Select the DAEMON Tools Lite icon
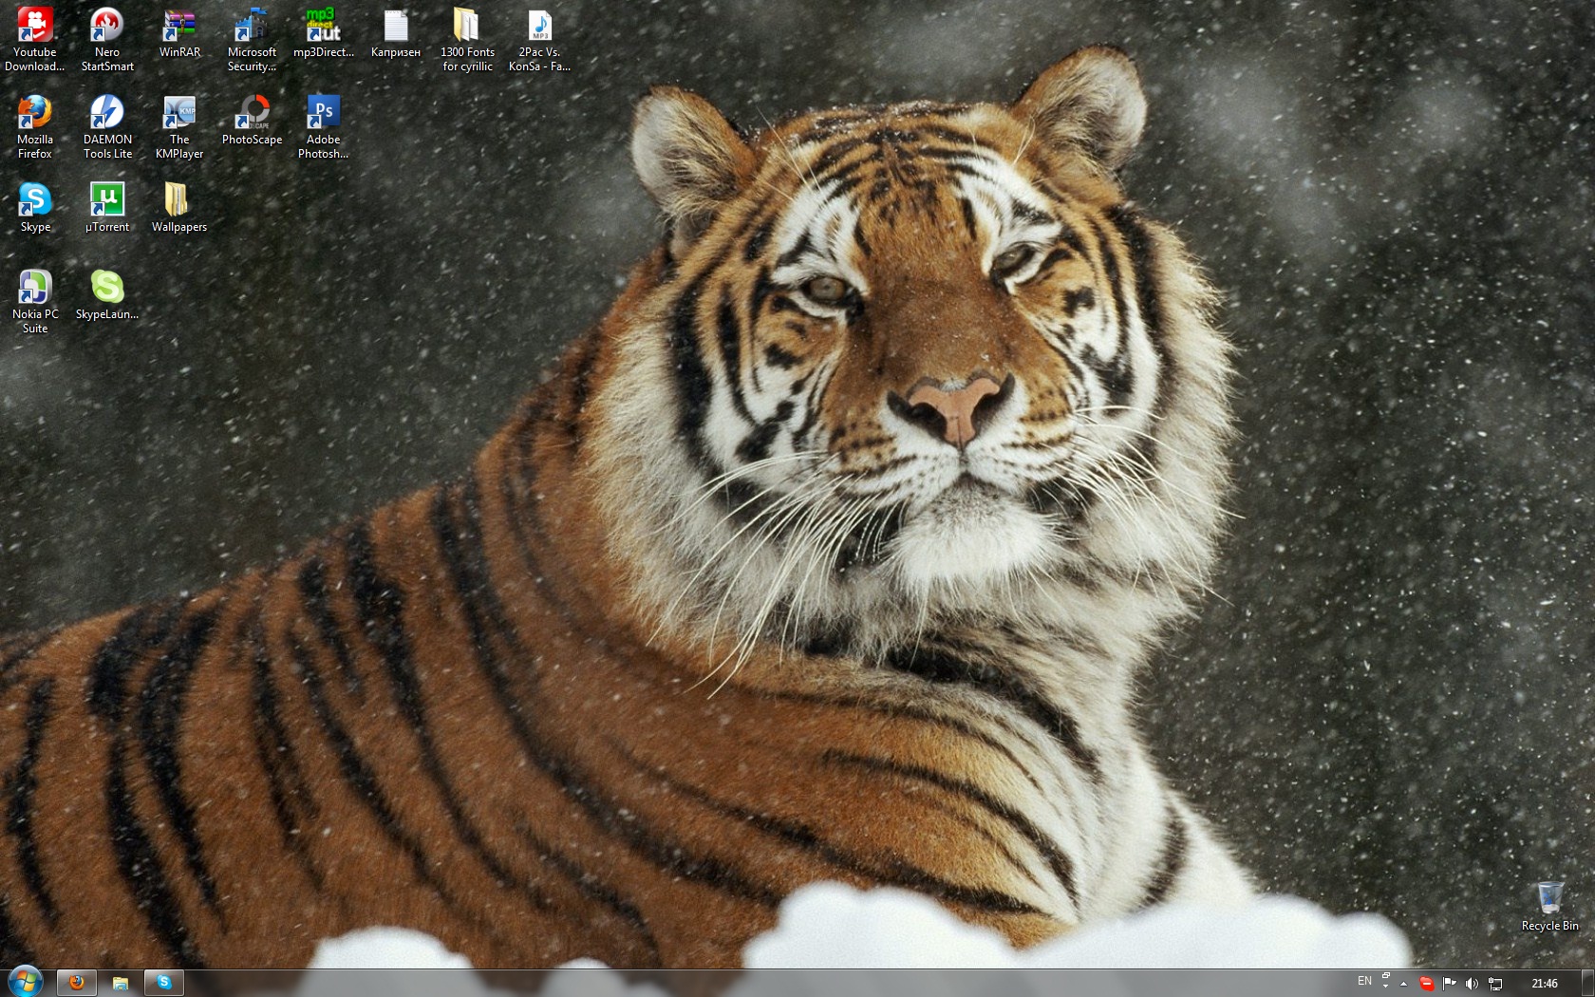This screenshot has height=997, width=1595. [107, 127]
